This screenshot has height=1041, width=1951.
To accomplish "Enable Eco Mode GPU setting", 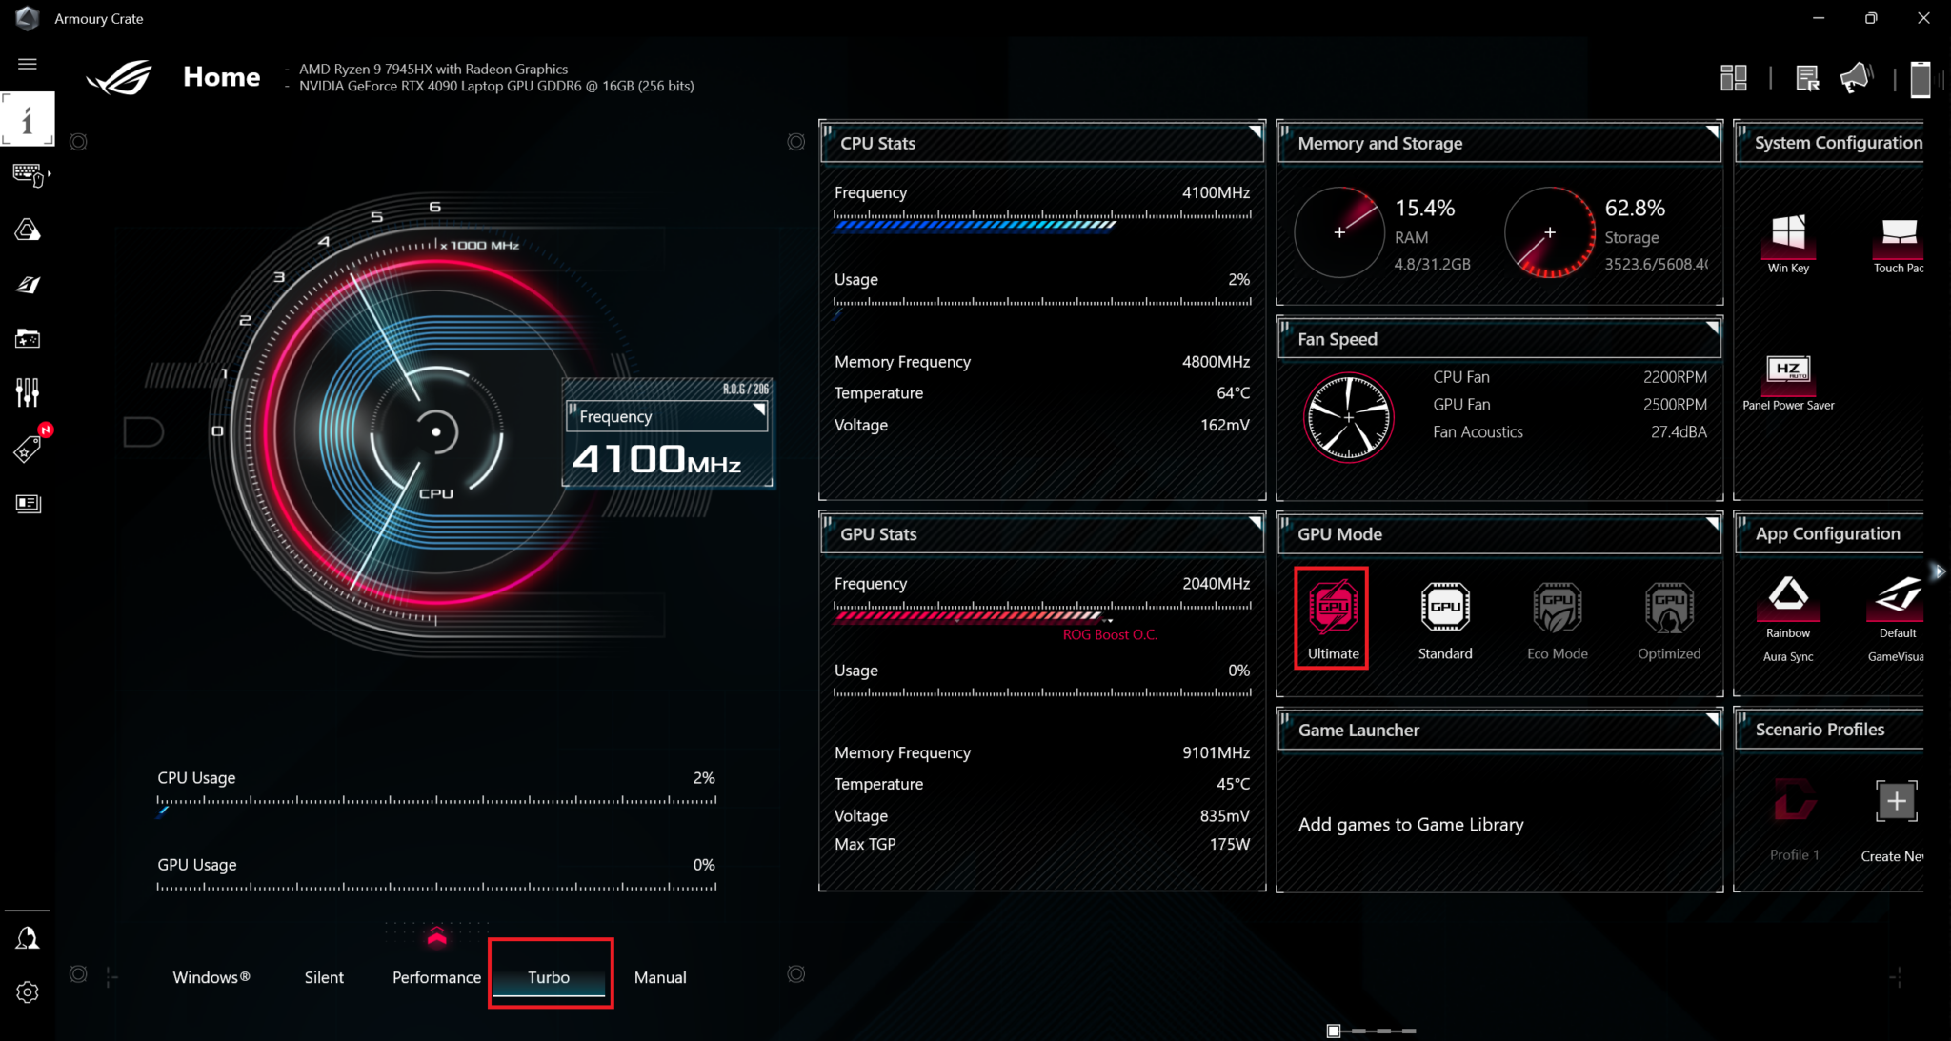I will [x=1557, y=610].
